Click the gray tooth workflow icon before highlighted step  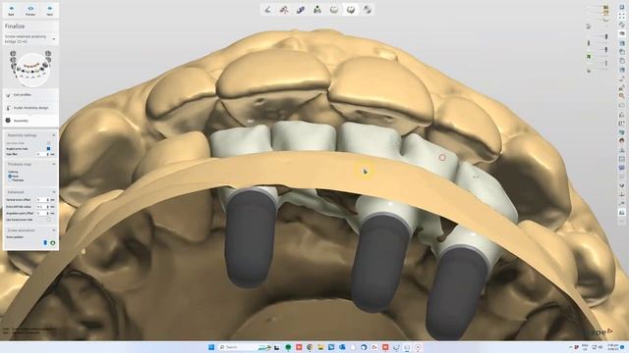[x=334, y=10]
